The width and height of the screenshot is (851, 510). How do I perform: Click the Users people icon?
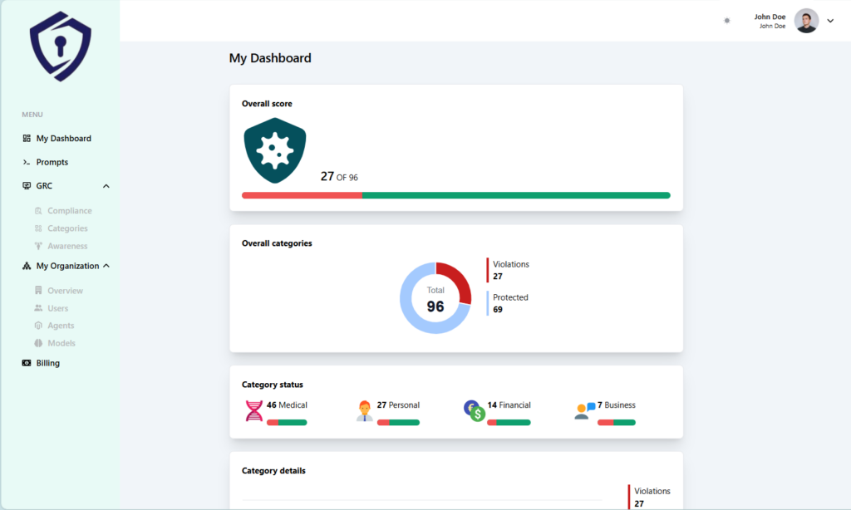(38, 308)
